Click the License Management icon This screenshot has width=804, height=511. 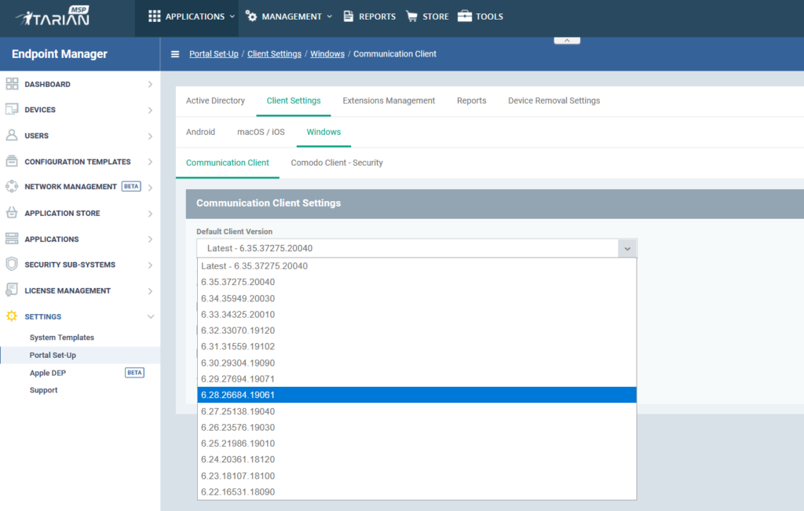(12, 290)
